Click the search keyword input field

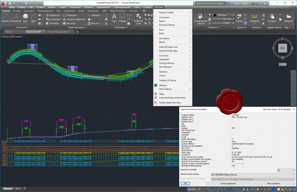pos(210,3)
